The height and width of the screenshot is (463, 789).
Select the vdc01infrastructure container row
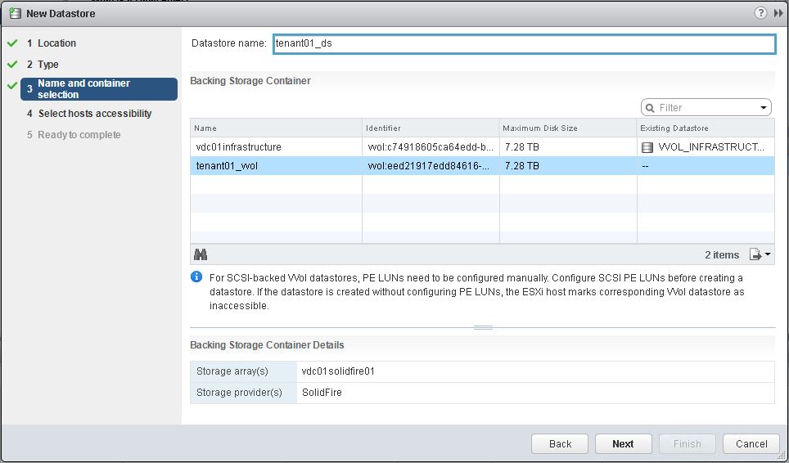pyautogui.click(x=482, y=147)
